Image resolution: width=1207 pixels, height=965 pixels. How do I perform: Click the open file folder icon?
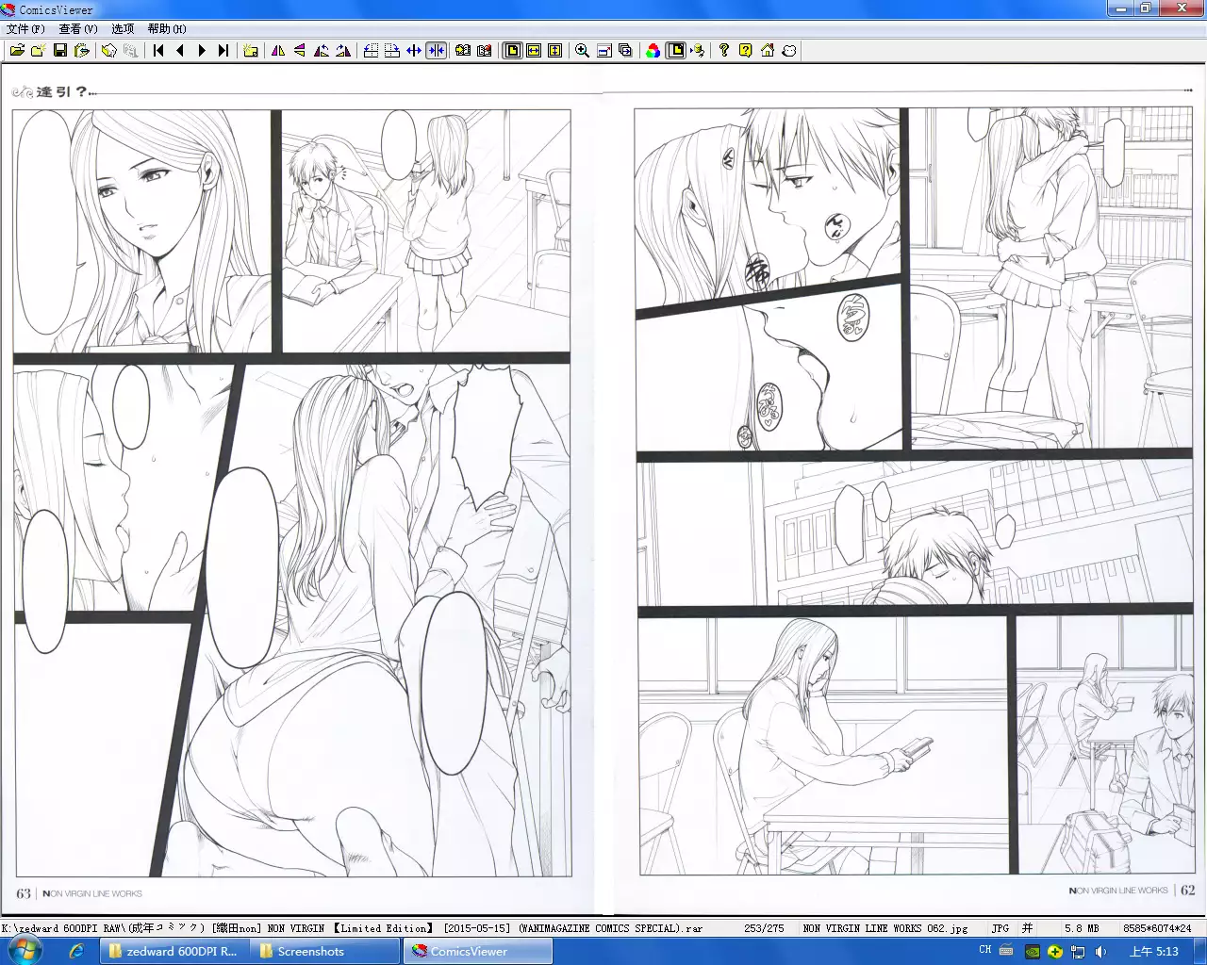[x=17, y=51]
